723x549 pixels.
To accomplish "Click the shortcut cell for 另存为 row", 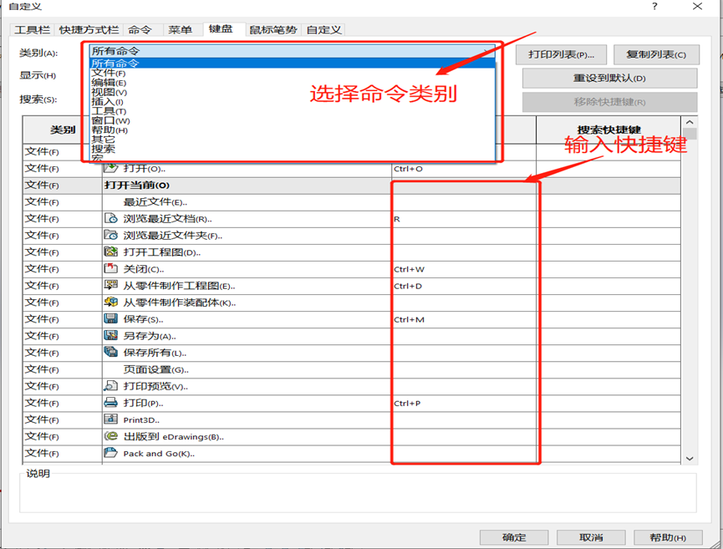I will click(464, 336).
